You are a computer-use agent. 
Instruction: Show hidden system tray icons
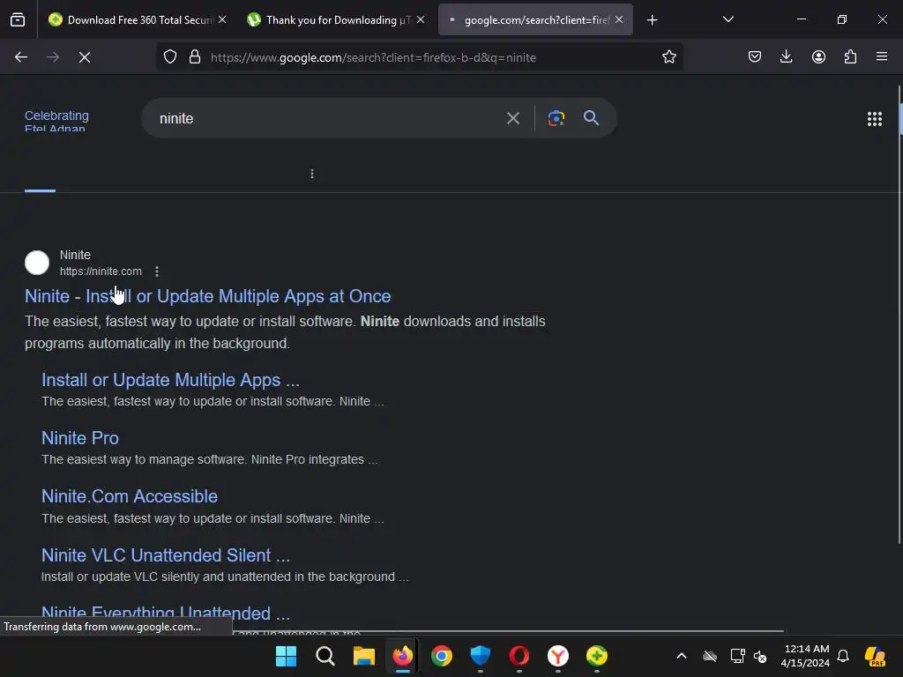[682, 656]
